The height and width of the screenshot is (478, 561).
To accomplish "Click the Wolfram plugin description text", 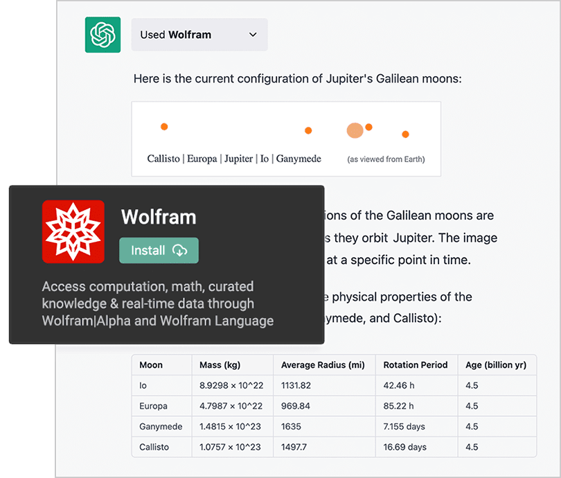I will coord(158,303).
